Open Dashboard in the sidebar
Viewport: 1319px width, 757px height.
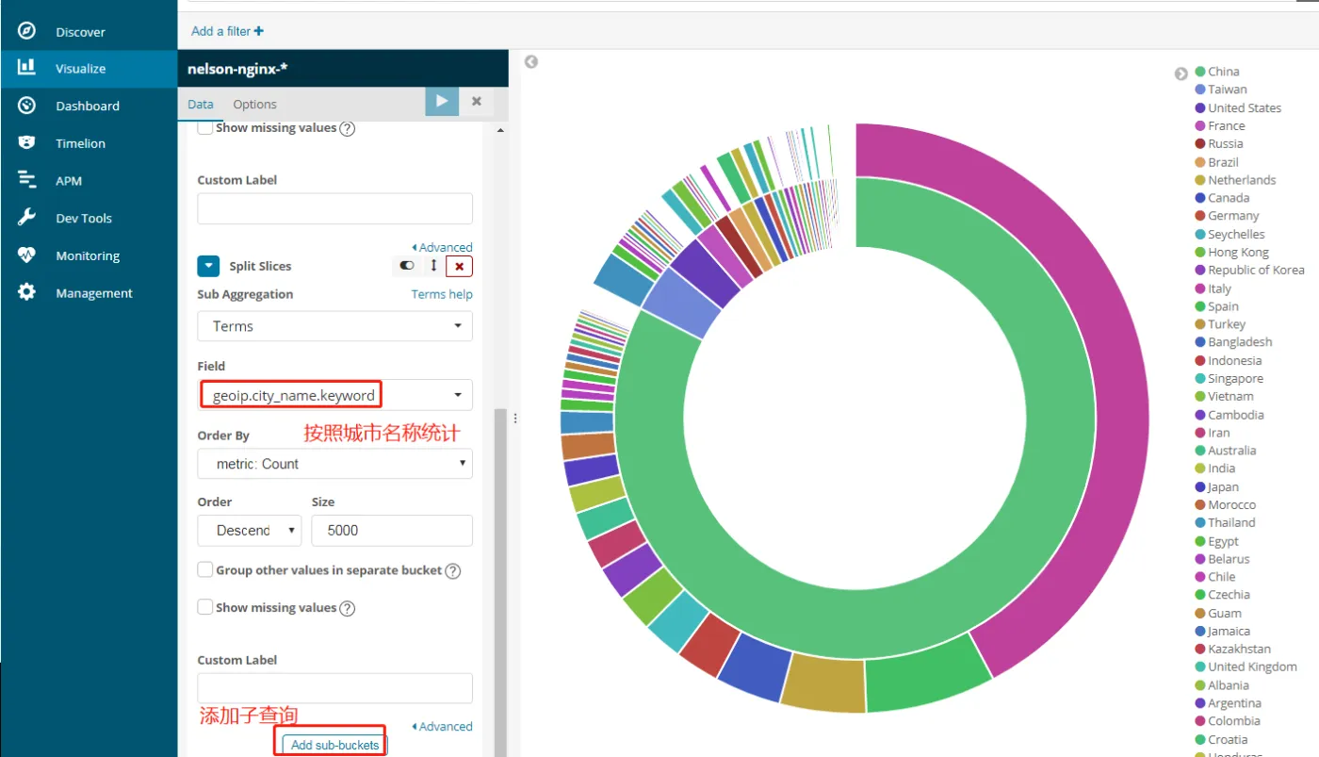[88, 107]
